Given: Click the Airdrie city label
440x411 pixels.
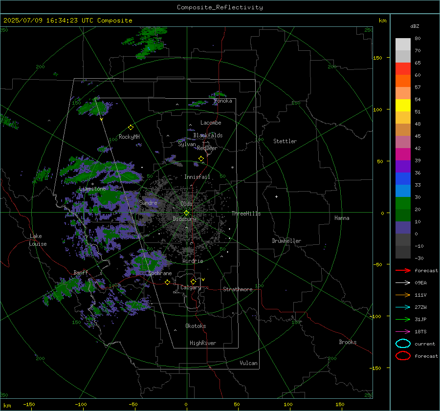Looking at the screenshot, I should click(193, 261).
